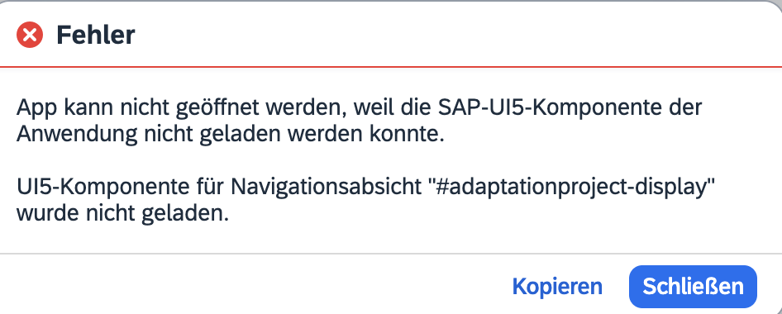782x314 pixels.
Task: Click empty footer area left of Kopieren
Action: click(x=250, y=285)
